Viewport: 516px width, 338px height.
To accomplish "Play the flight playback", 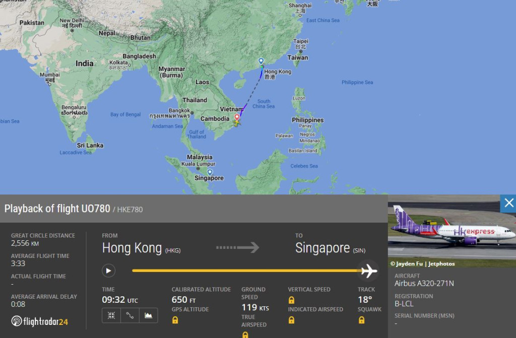I will (108, 271).
